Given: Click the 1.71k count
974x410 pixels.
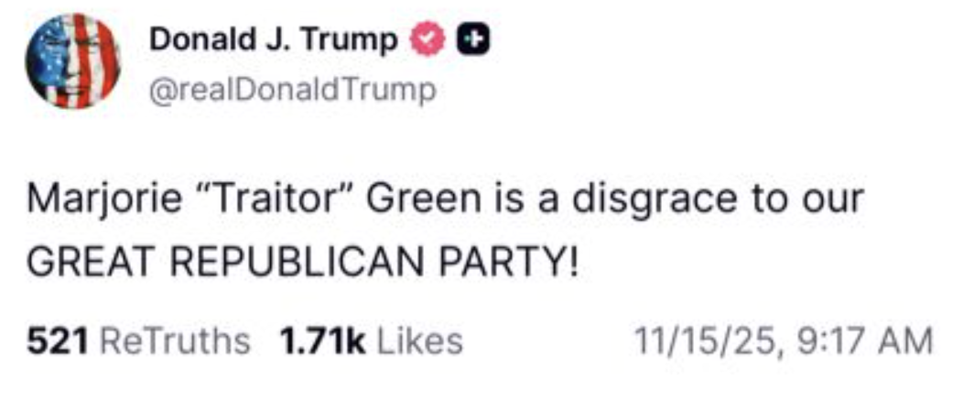Looking at the screenshot, I should point(323,341).
